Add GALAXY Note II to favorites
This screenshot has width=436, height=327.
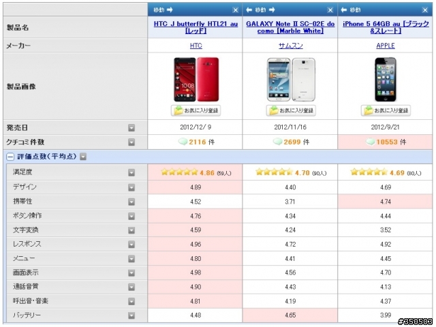pos(291,110)
